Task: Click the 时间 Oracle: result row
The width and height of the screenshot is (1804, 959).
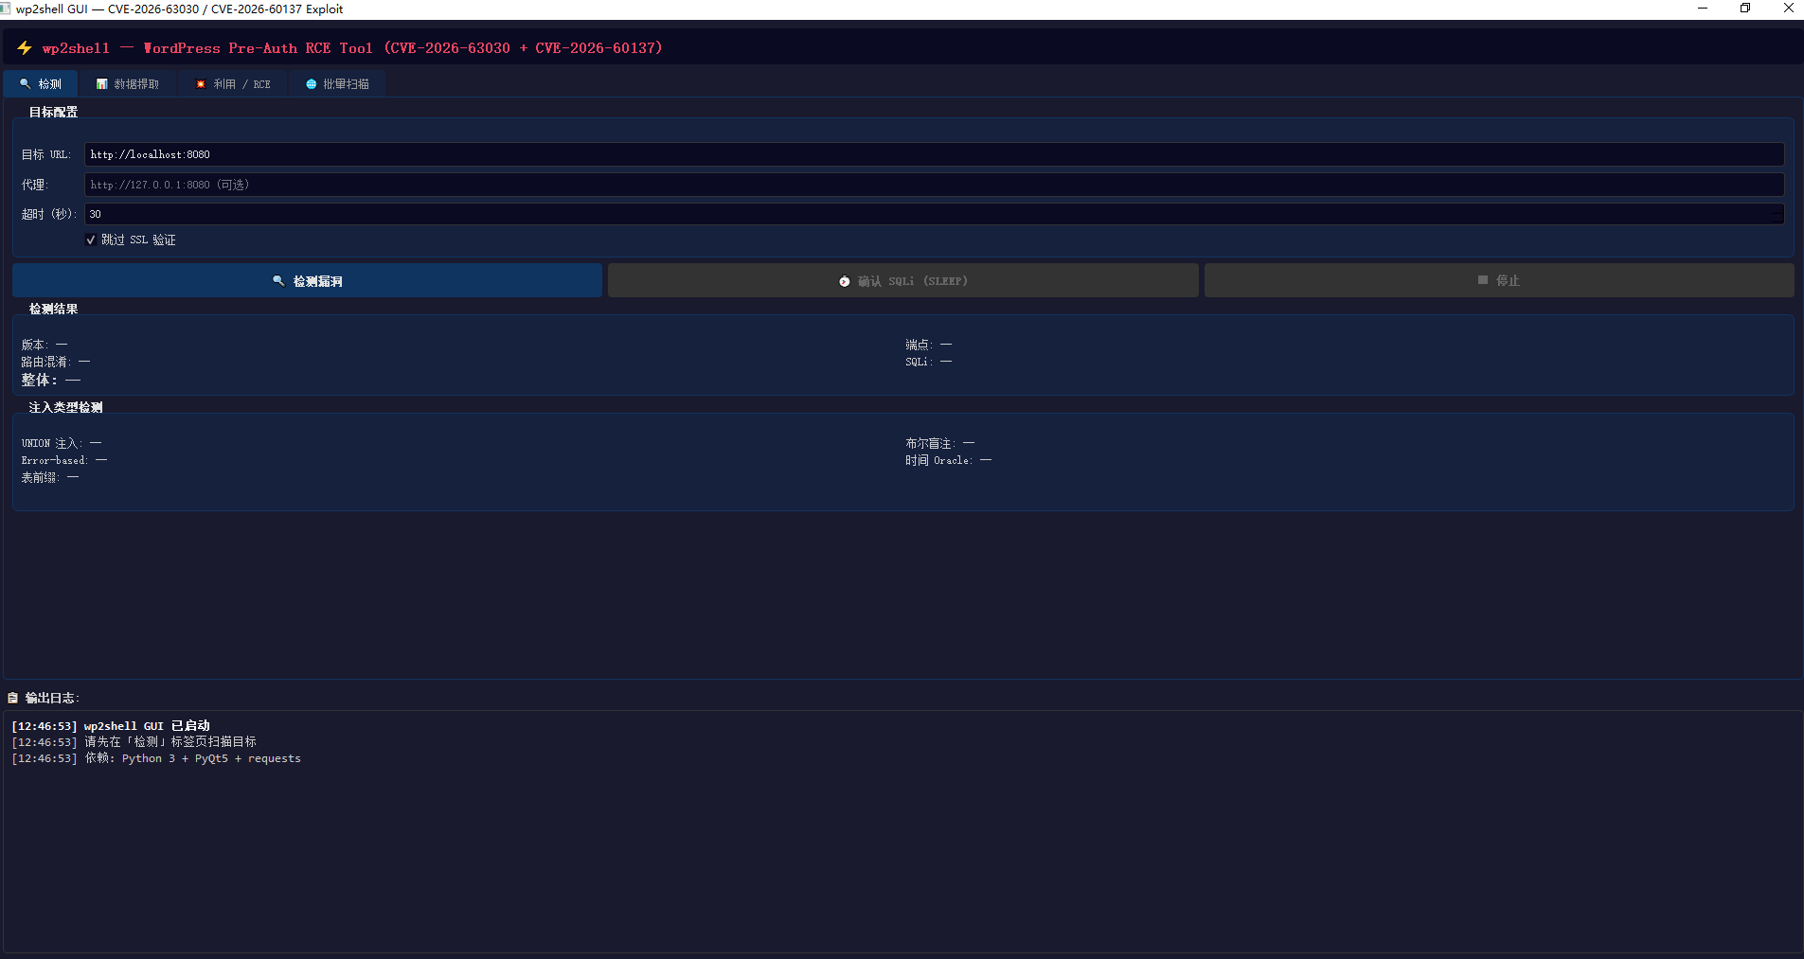Action: 948,460
